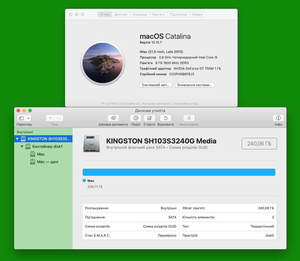Image resolution: width=300 pixels, height=261 pixels.
Task: Click the 239,71 ГБ size label
Action: click(x=95, y=187)
